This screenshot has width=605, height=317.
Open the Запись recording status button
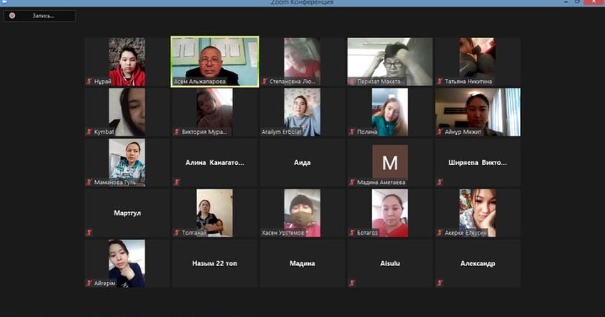39,16
